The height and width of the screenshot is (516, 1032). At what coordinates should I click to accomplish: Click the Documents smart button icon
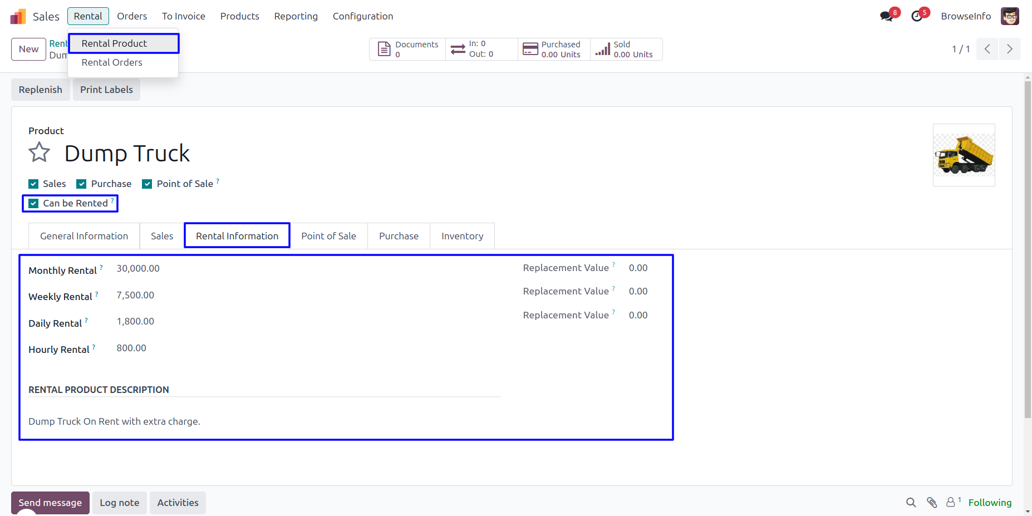pyautogui.click(x=384, y=49)
